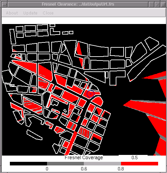This screenshot has height=173, width=167.
Task: Click the light gray legend segment
Action: coord(102,163)
